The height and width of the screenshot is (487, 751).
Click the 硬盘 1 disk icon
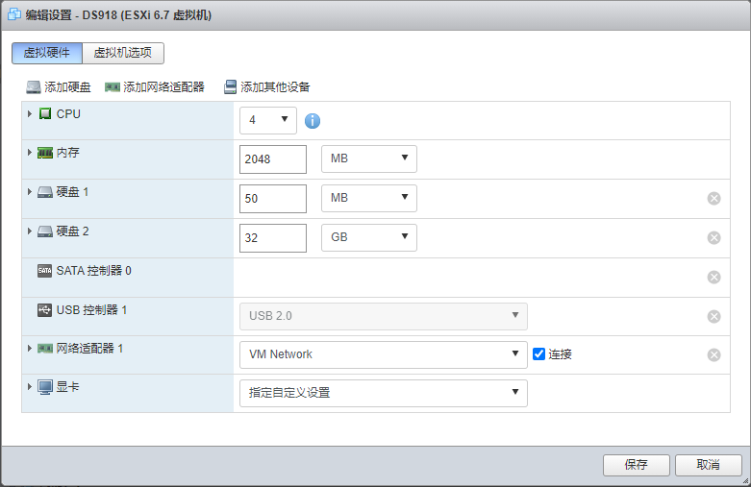click(x=45, y=192)
